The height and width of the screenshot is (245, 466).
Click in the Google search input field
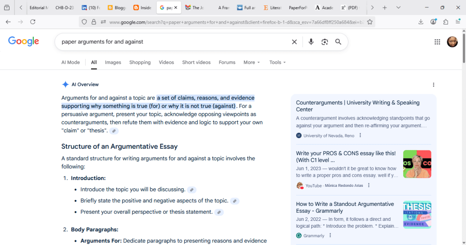coord(173,42)
